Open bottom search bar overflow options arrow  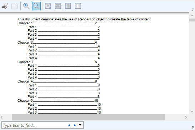(193, 127)
